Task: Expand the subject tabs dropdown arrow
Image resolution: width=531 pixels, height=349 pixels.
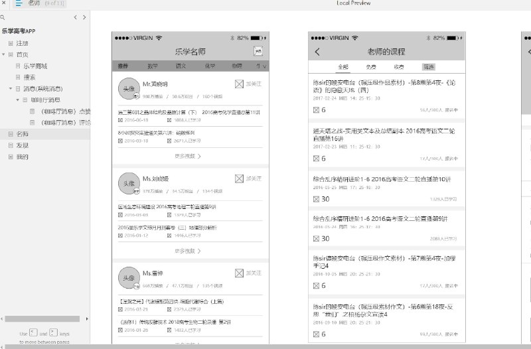Action: point(264,66)
